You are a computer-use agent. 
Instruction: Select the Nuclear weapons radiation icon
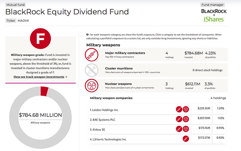(92, 85)
